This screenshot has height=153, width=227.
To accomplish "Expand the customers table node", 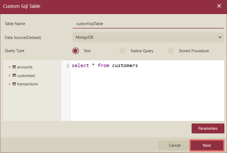I will pos(9,76).
